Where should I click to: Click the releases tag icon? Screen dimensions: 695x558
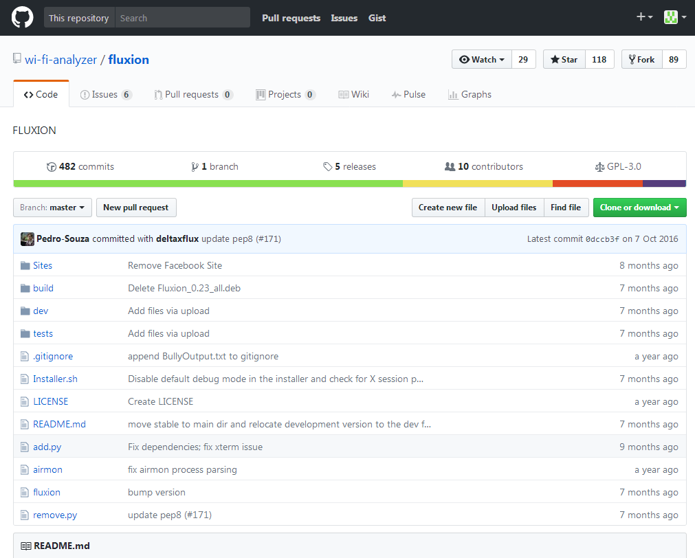328,167
